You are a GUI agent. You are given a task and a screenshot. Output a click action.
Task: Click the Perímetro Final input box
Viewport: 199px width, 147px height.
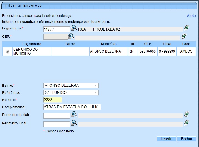[57, 124]
